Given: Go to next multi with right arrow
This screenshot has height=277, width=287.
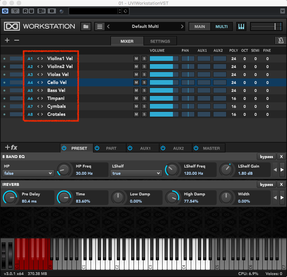Looking at the screenshot, I should coord(182,27).
